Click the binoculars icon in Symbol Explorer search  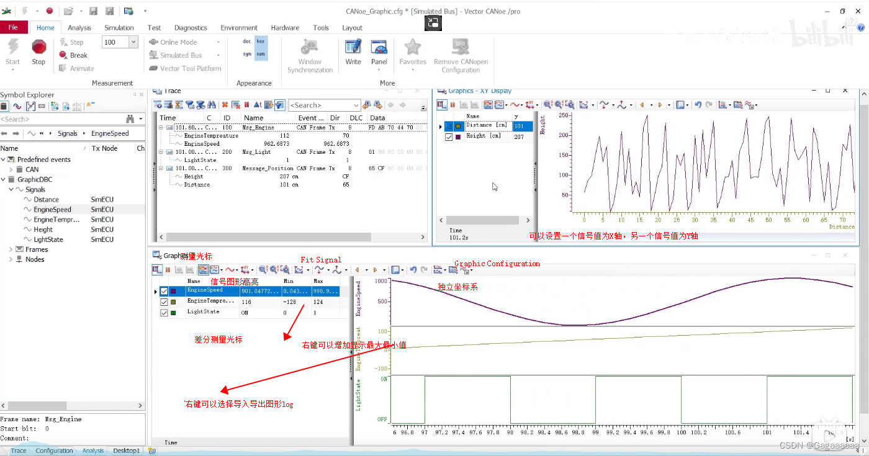coord(130,119)
